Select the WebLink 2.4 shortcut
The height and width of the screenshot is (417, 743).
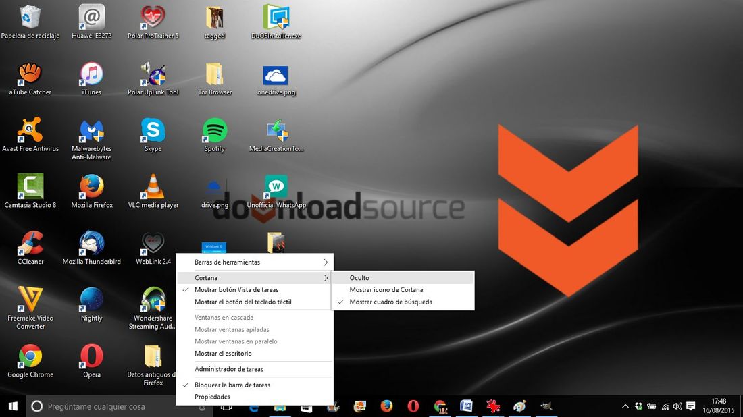[153, 248]
